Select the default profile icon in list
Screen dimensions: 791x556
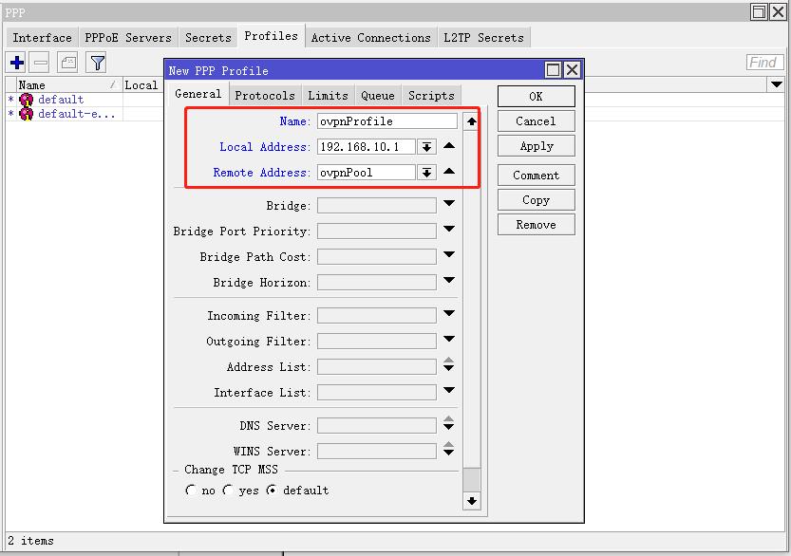(27, 100)
